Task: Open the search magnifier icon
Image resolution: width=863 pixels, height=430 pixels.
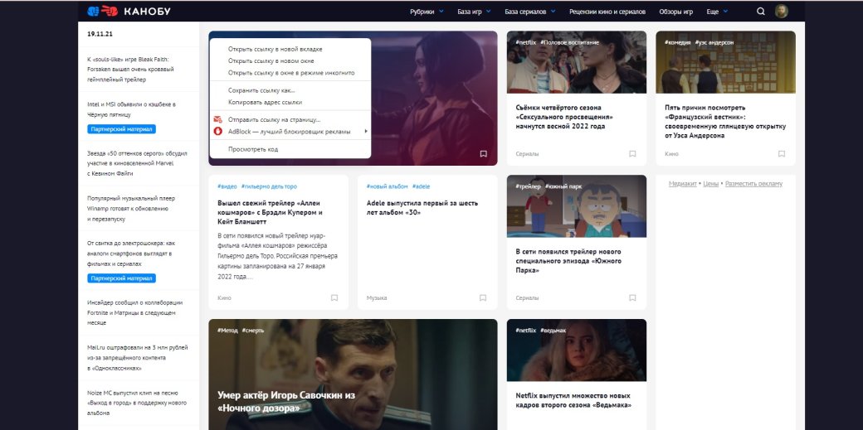Action: pyautogui.click(x=761, y=11)
